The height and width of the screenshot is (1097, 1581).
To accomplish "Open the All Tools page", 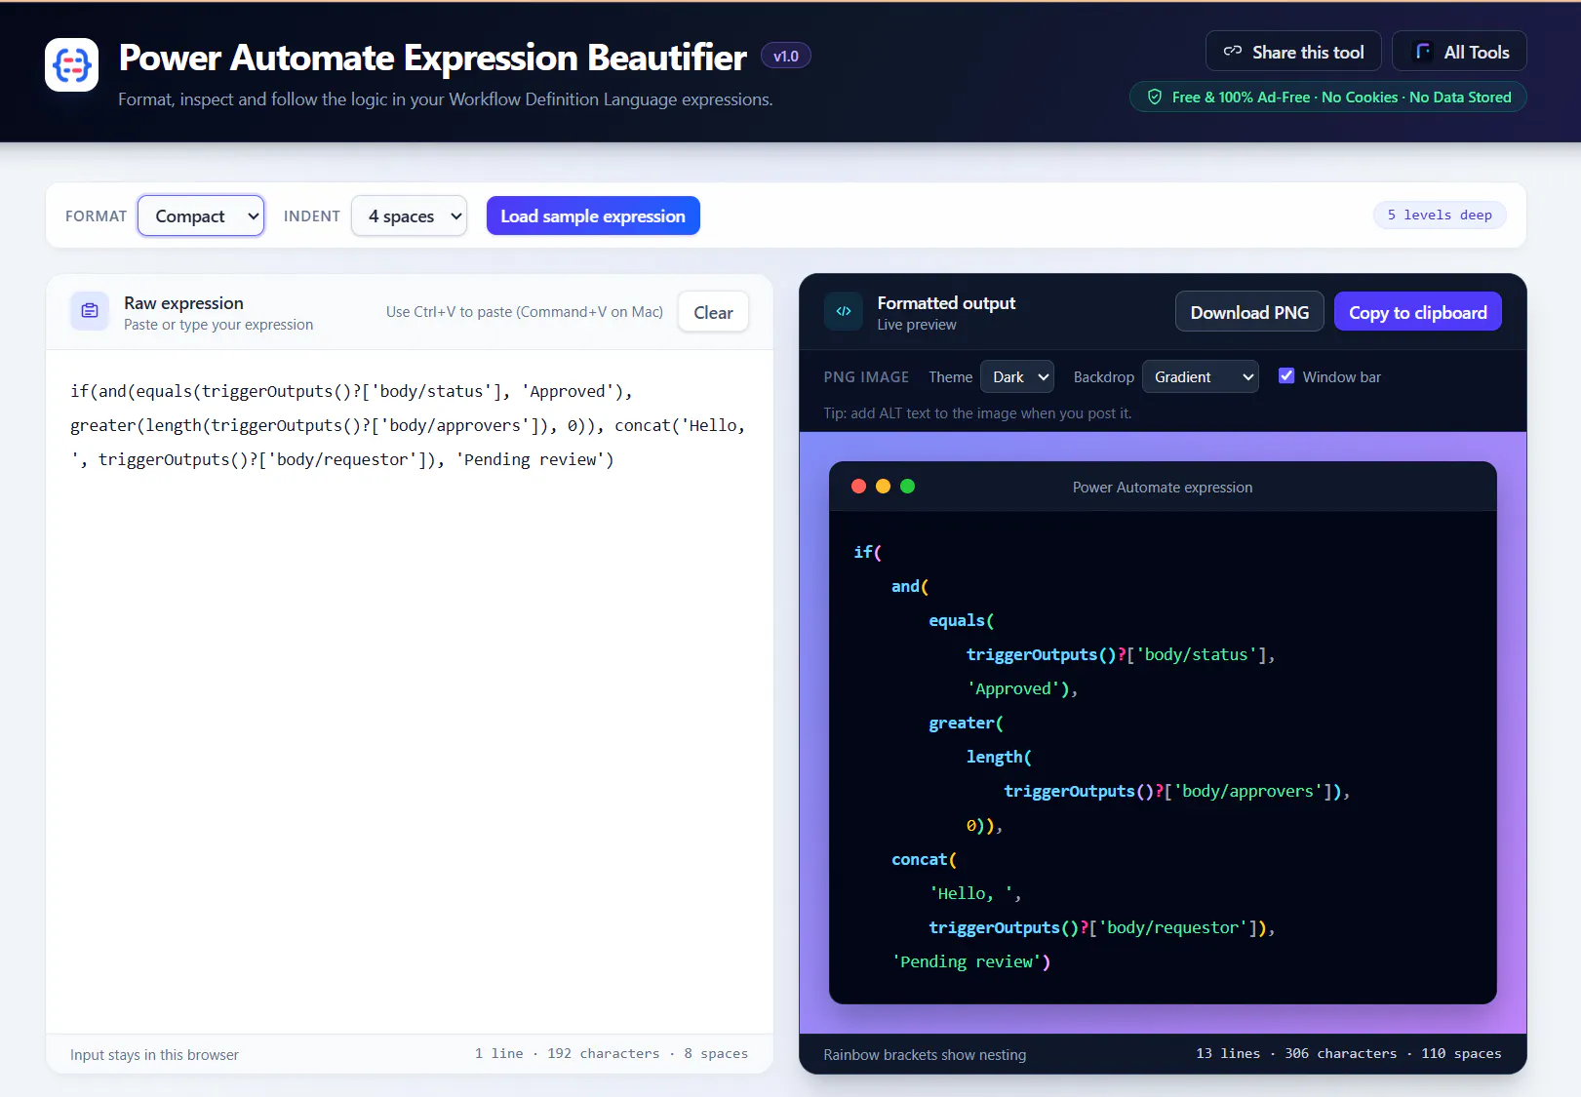I will click(1459, 52).
